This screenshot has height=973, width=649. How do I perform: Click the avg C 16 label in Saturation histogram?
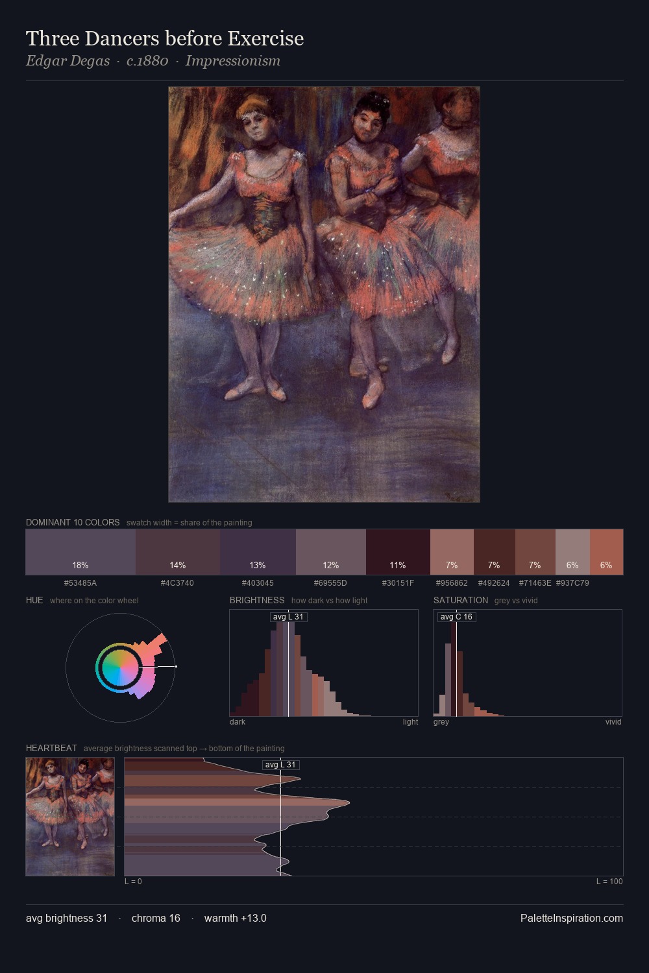coord(457,617)
